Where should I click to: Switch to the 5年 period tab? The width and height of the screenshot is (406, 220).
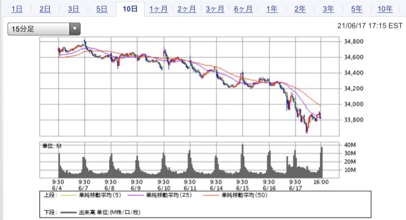click(x=357, y=9)
